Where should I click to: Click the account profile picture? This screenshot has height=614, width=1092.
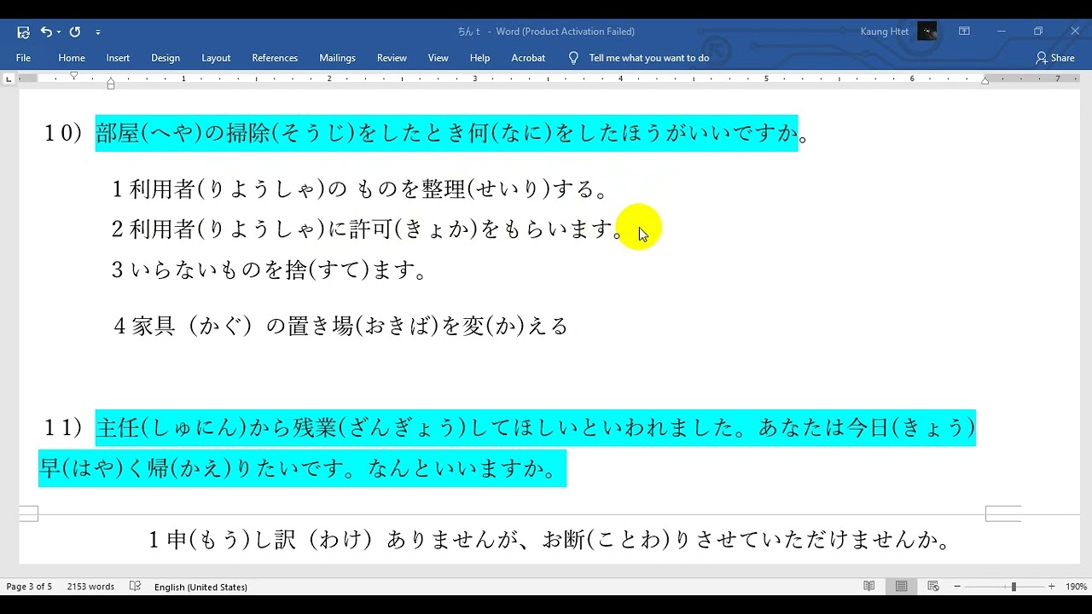[x=927, y=32]
